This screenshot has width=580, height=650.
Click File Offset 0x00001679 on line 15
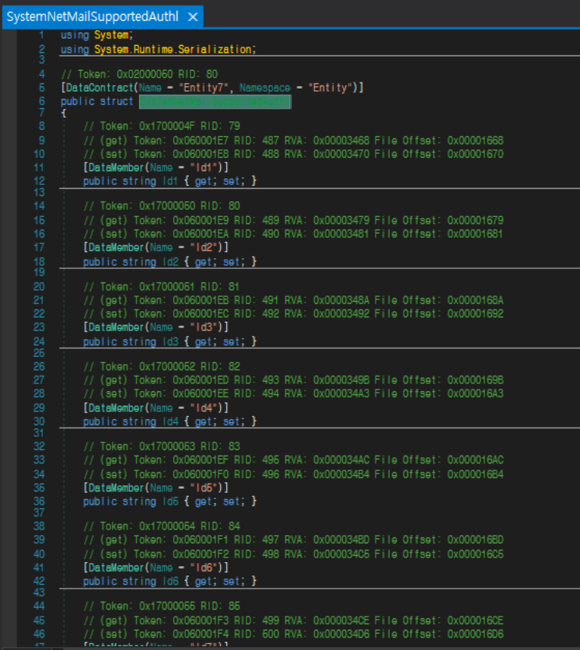475,221
